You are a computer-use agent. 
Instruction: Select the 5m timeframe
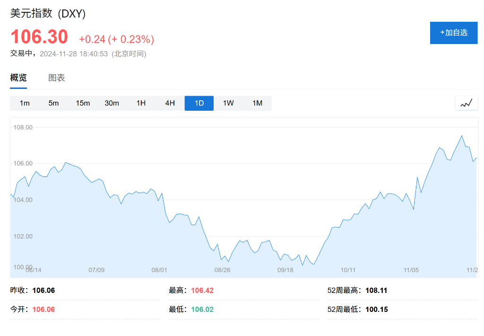(x=53, y=103)
